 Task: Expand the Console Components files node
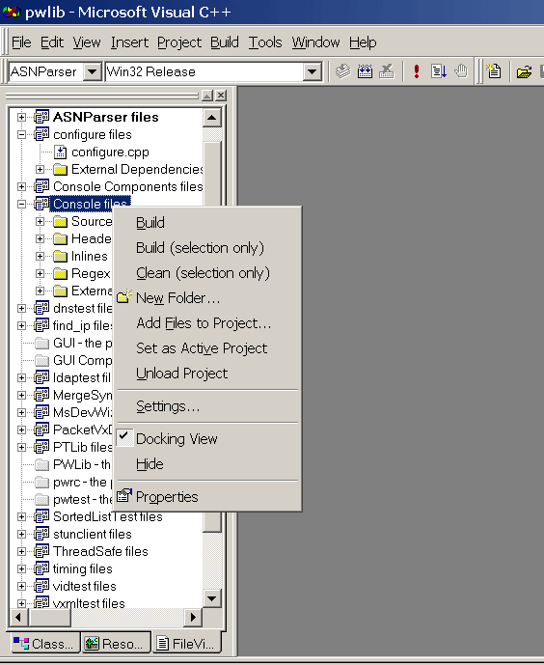pos(21,186)
